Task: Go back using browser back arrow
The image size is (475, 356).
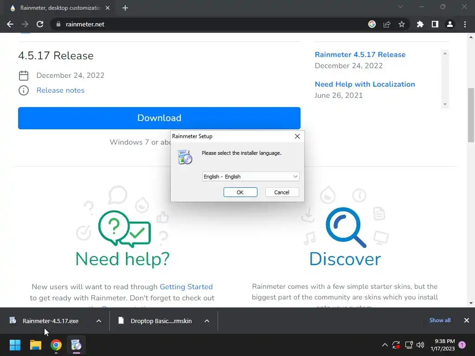Action: tap(10, 24)
